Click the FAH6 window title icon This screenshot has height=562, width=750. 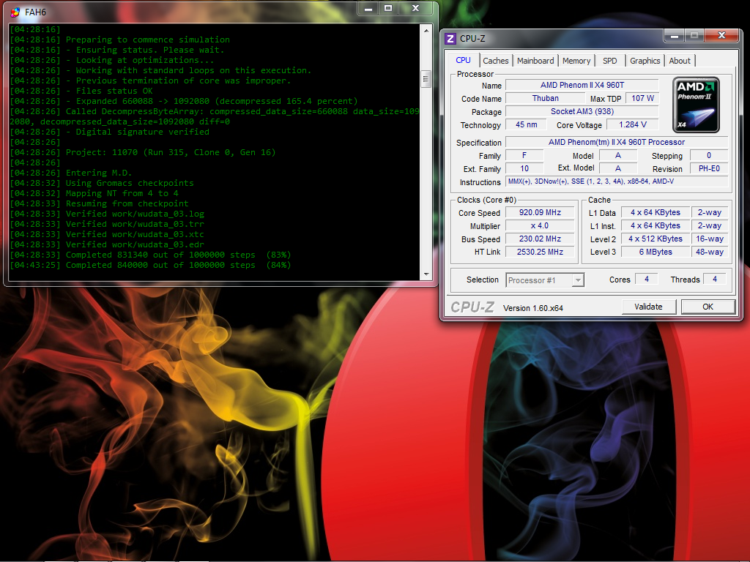[15, 12]
